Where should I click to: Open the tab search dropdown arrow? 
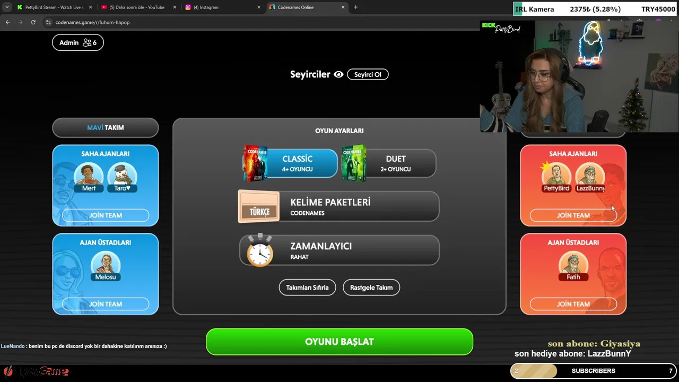tap(6, 7)
